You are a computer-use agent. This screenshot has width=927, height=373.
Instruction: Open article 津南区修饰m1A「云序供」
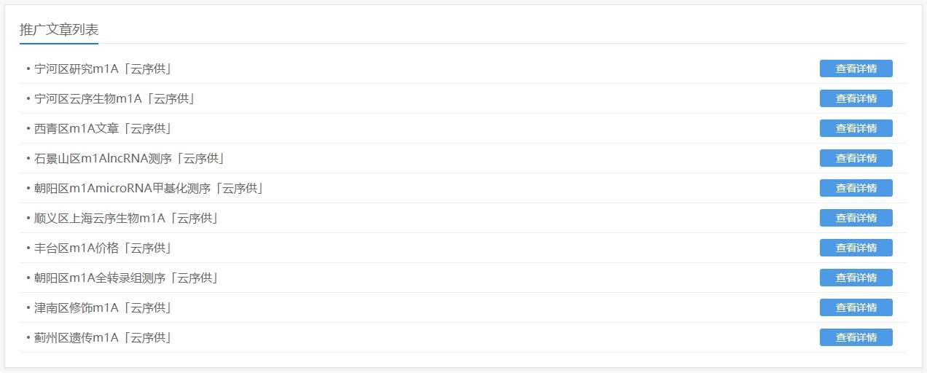tap(103, 308)
